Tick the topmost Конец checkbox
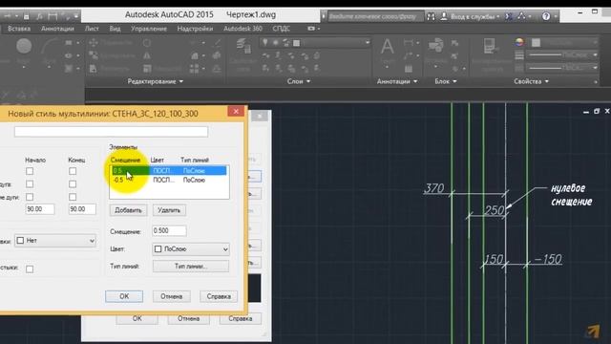 coord(73,171)
